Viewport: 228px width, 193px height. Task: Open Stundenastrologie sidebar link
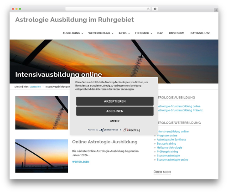click(x=168, y=156)
